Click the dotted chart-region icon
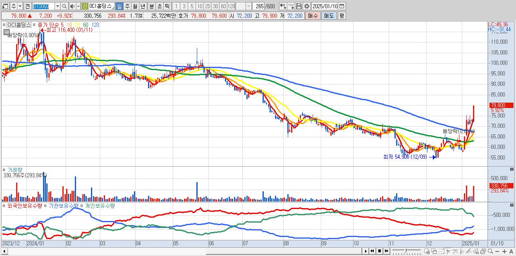 [441, 251]
